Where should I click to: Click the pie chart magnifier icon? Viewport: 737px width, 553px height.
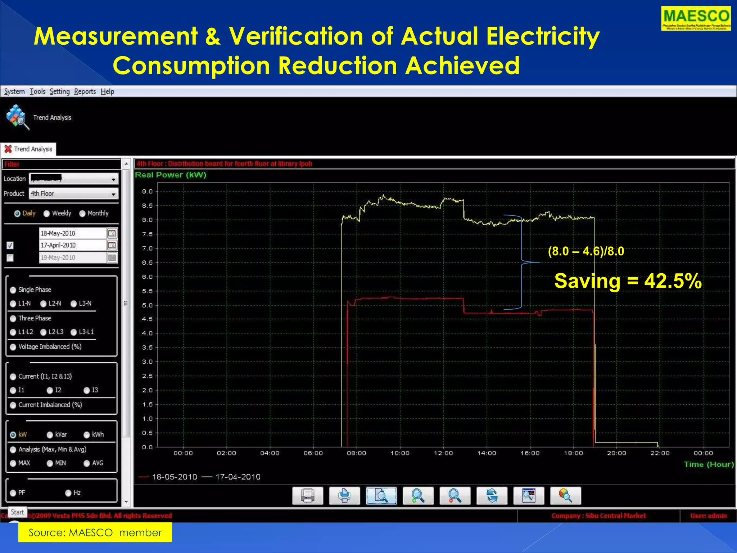click(565, 496)
